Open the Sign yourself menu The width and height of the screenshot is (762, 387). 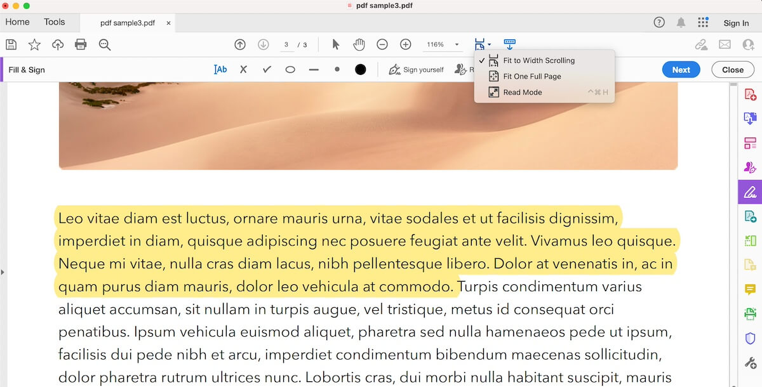click(x=416, y=69)
